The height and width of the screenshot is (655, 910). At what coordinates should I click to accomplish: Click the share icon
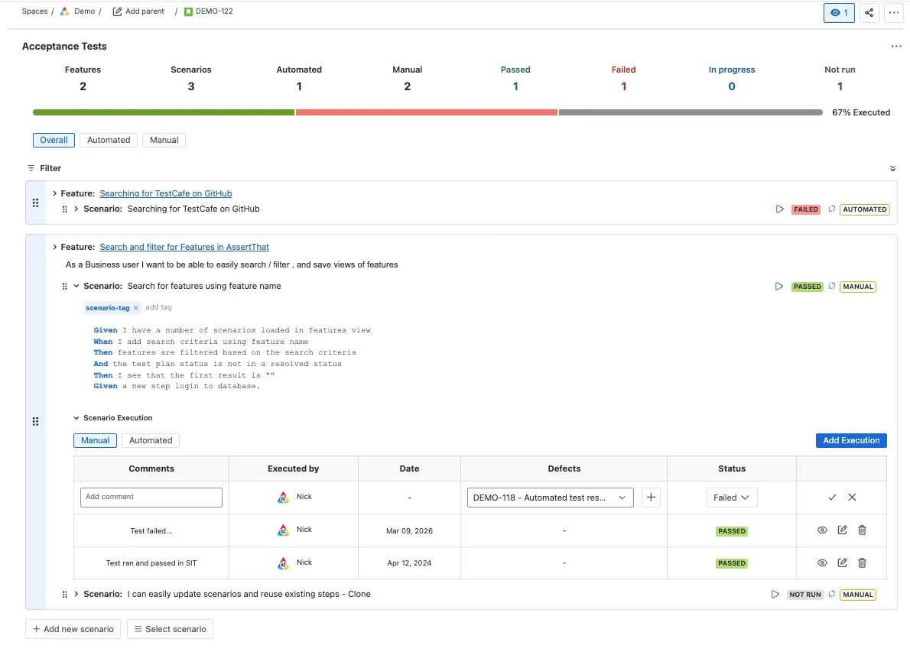click(x=869, y=13)
